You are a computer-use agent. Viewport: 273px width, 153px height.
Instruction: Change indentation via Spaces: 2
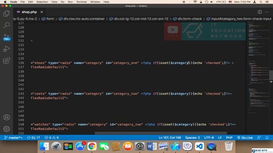(192, 138)
